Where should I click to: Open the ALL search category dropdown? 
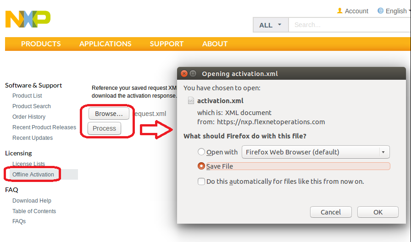(271, 25)
